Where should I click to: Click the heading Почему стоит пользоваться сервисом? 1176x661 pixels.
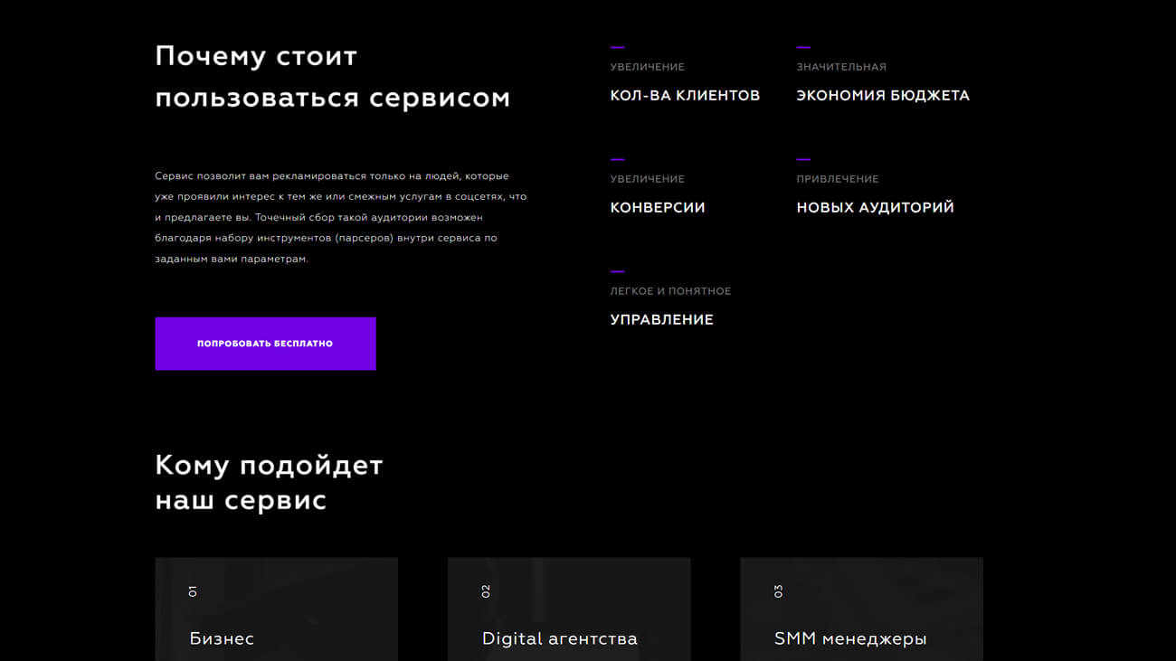[x=333, y=77]
